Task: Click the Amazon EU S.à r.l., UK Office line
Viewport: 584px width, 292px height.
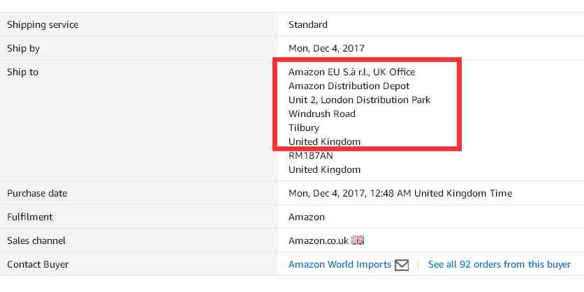Action: [x=351, y=72]
